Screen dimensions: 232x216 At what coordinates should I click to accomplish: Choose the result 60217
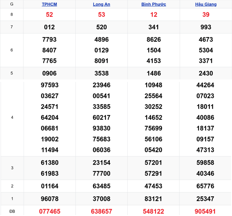(101, 118)
